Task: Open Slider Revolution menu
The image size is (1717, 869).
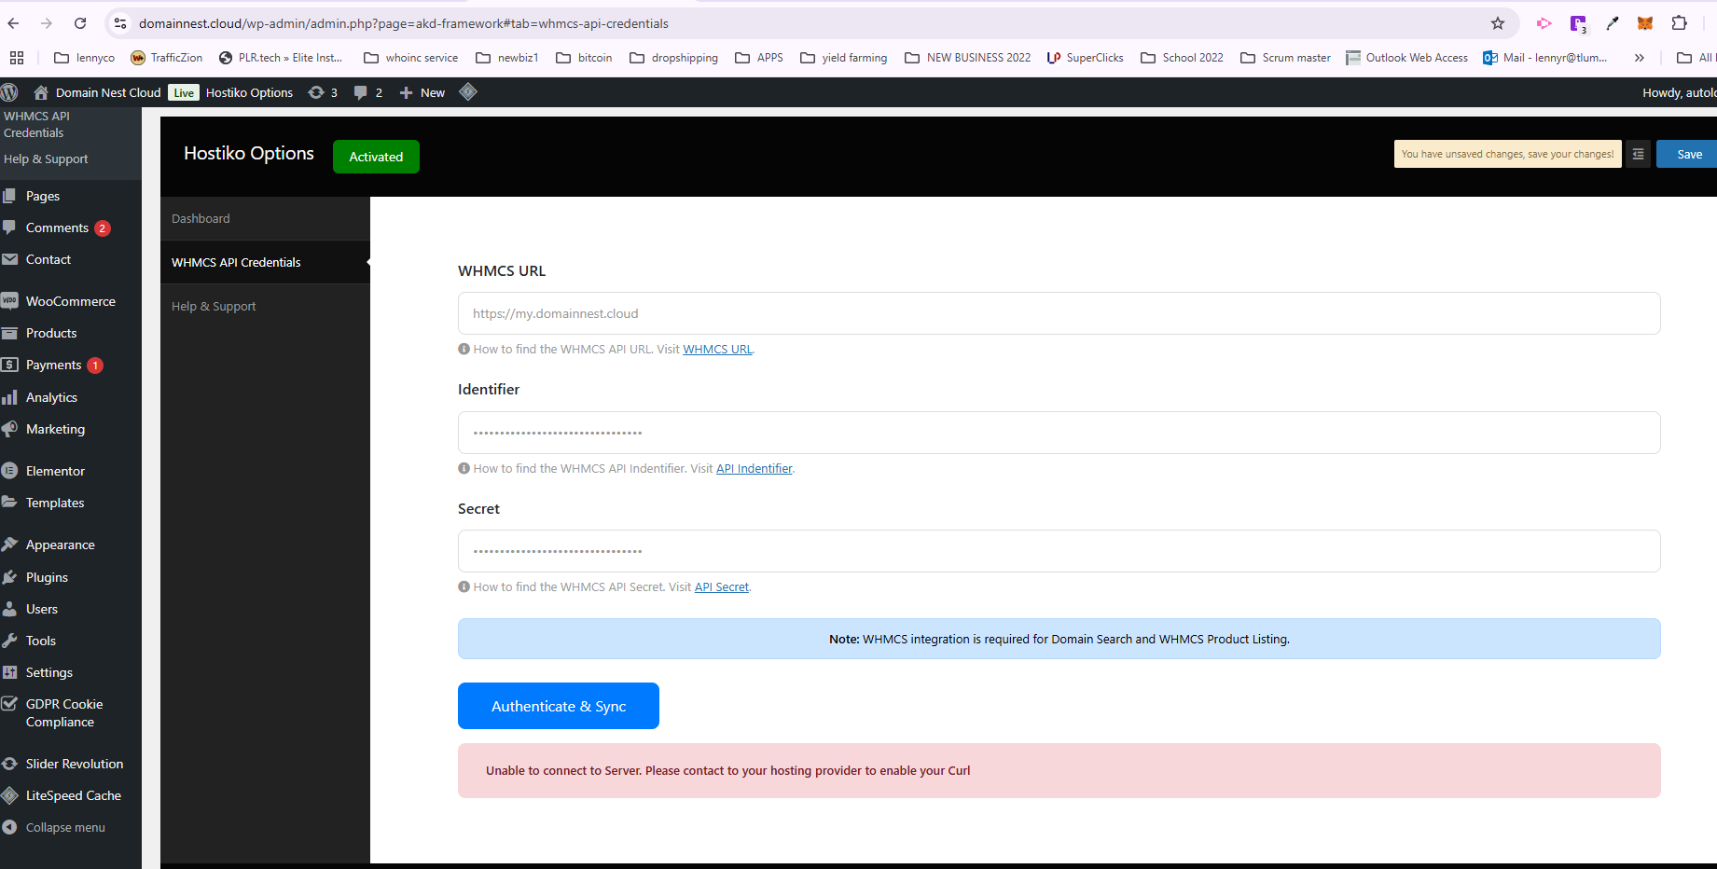Action: (x=75, y=764)
